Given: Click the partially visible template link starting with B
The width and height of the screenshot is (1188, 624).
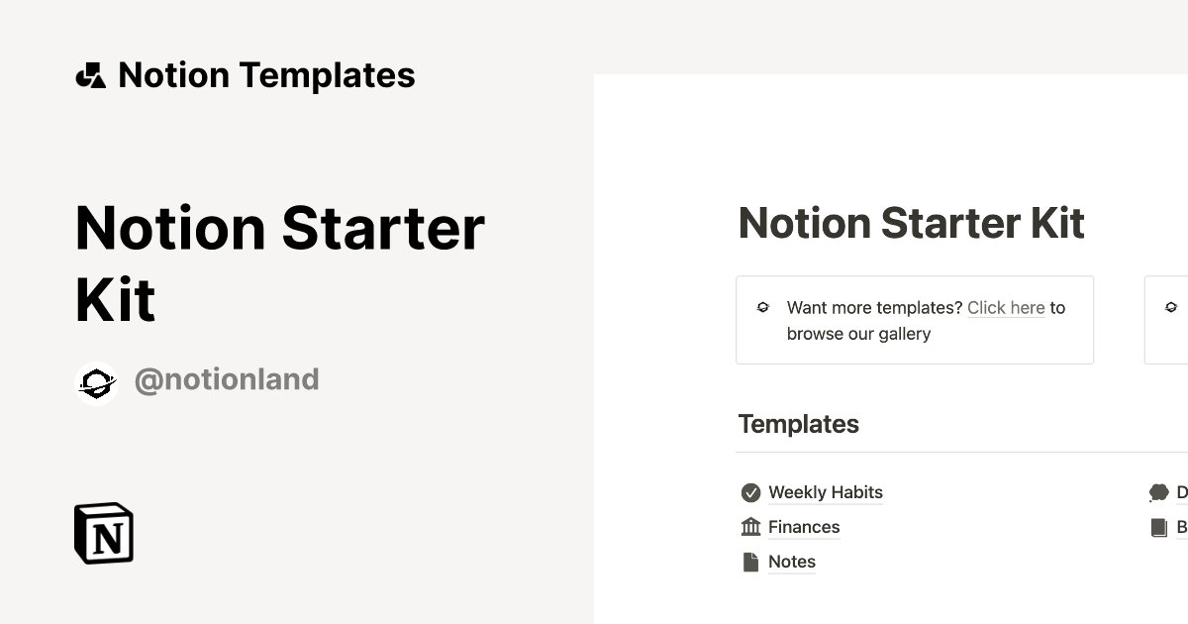Looking at the screenshot, I should coord(1180,526).
